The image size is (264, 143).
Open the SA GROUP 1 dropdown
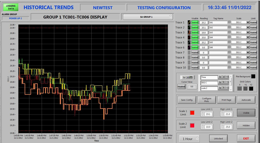(x=148, y=17)
